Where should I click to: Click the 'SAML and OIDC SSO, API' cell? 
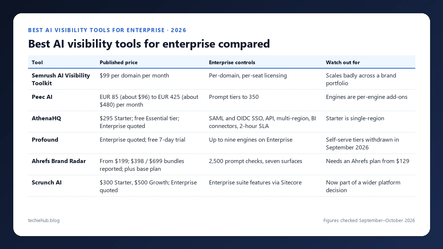[262, 122]
